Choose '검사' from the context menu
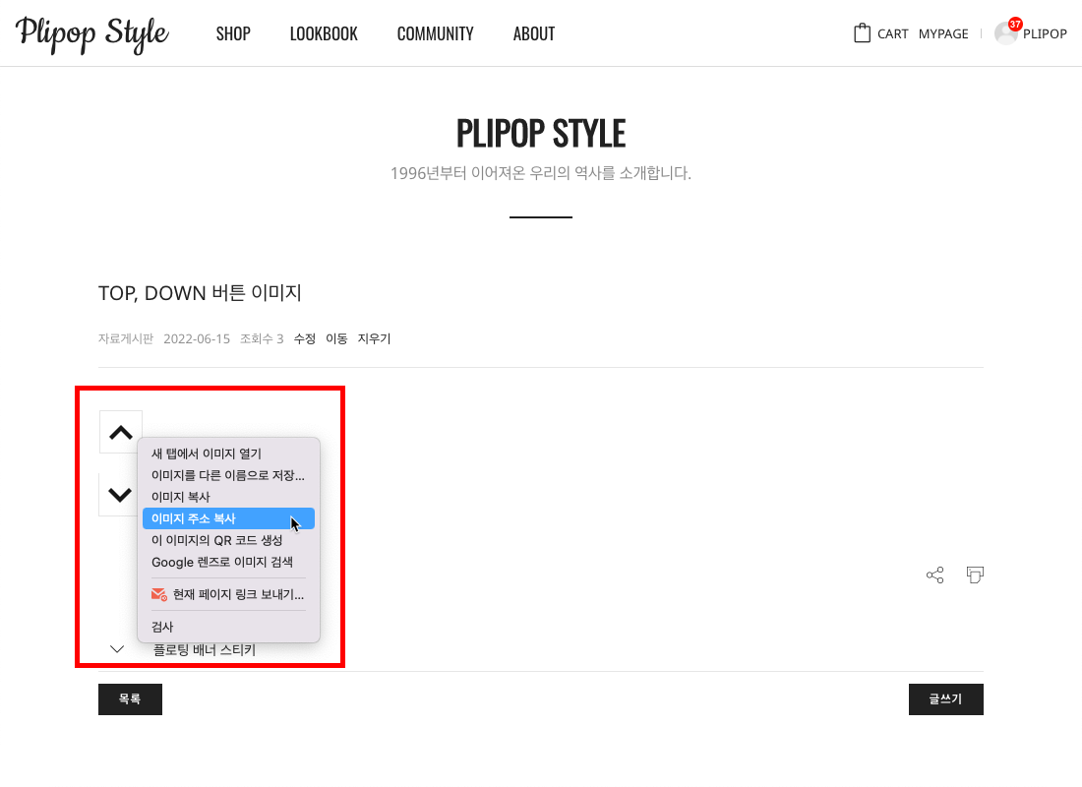1082x787 pixels. click(x=162, y=627)
